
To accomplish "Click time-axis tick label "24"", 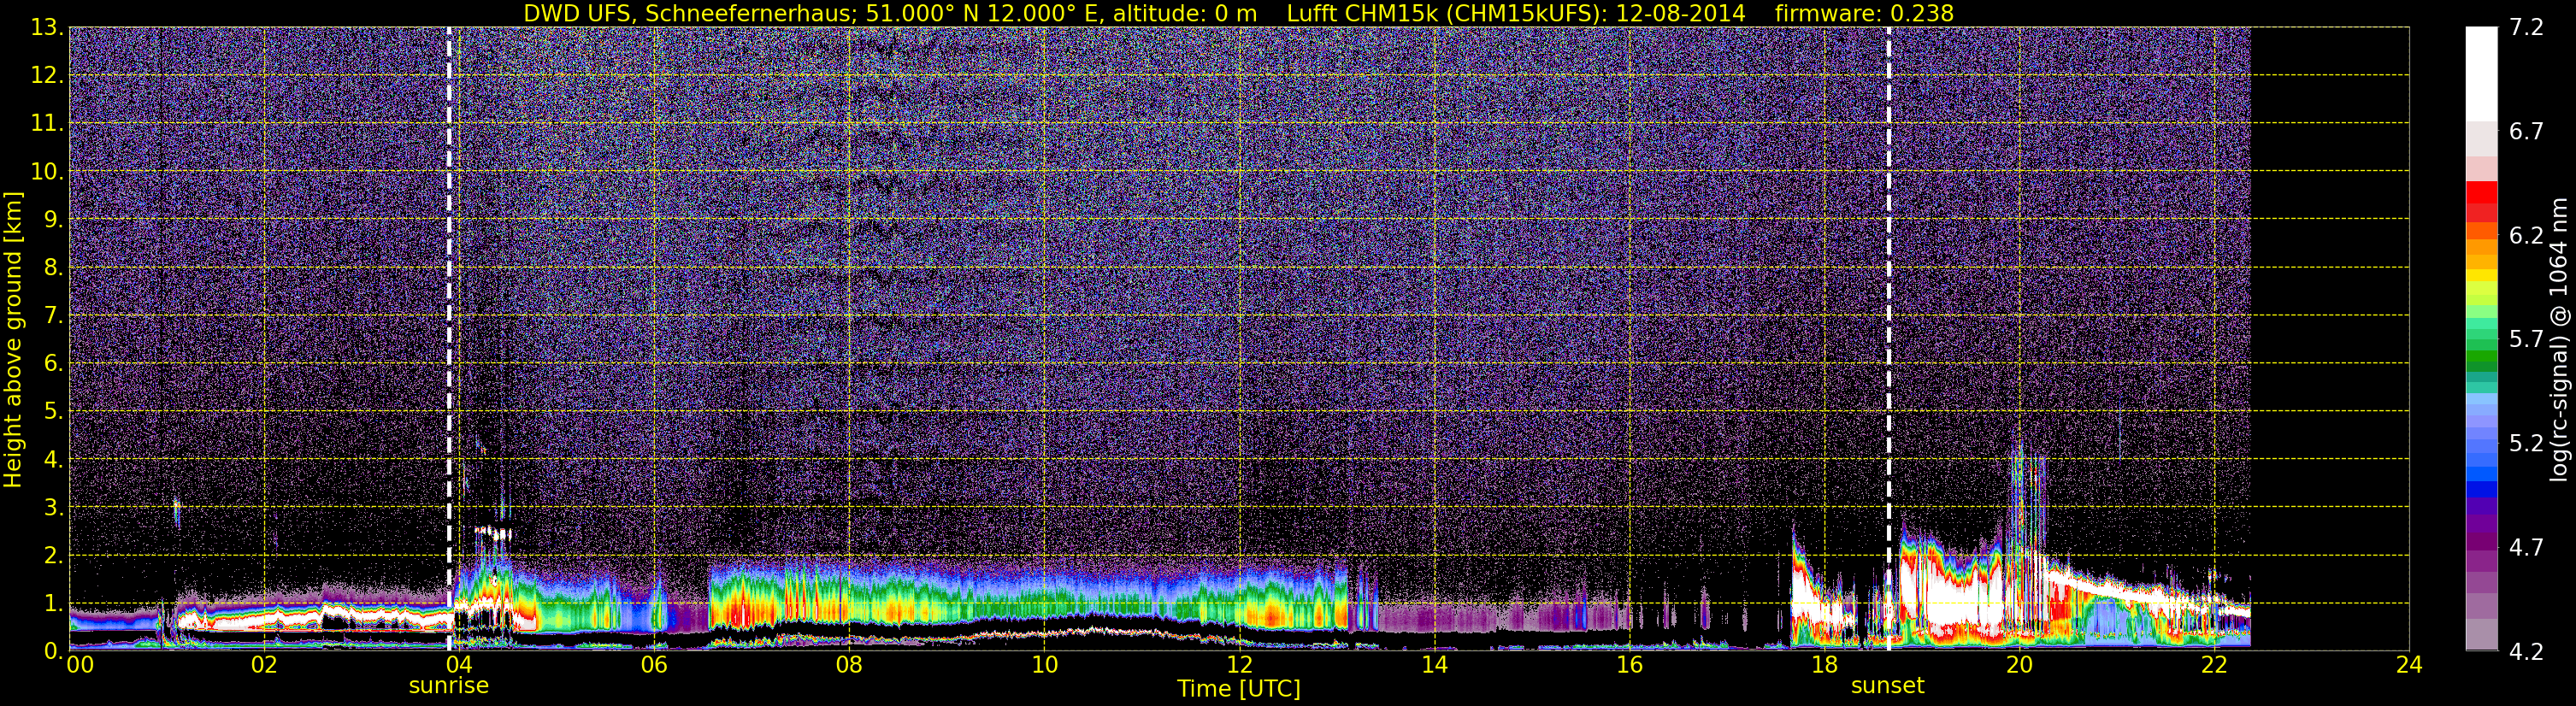I will [x=2409, y=666].
